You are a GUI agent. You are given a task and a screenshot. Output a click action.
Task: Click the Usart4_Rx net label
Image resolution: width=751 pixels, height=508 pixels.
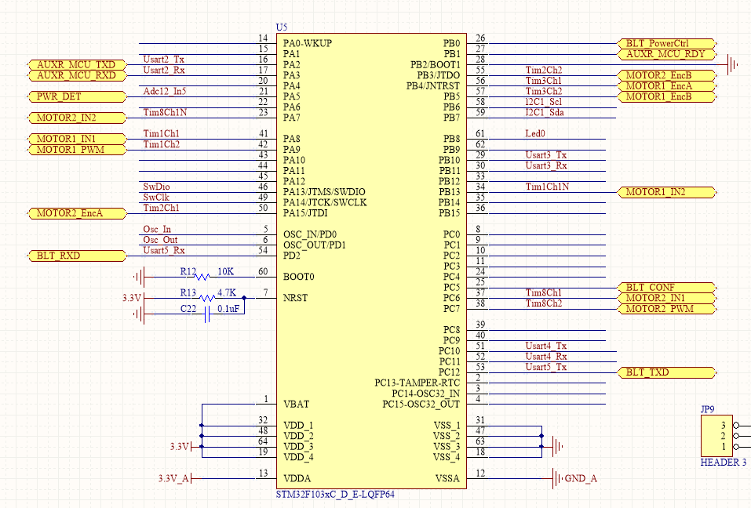click(546, 357)
